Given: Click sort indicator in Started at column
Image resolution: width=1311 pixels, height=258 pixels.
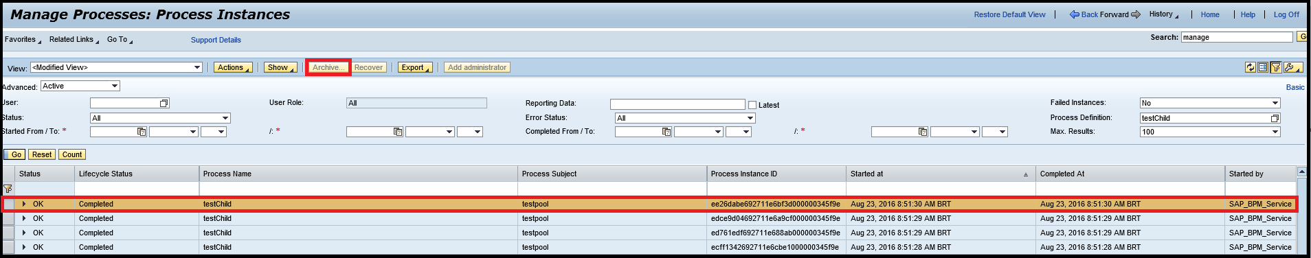Looking at the screenshot, I should [x=1026, y=174].
